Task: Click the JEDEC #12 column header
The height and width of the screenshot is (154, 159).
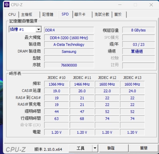Action: (107, 78)
